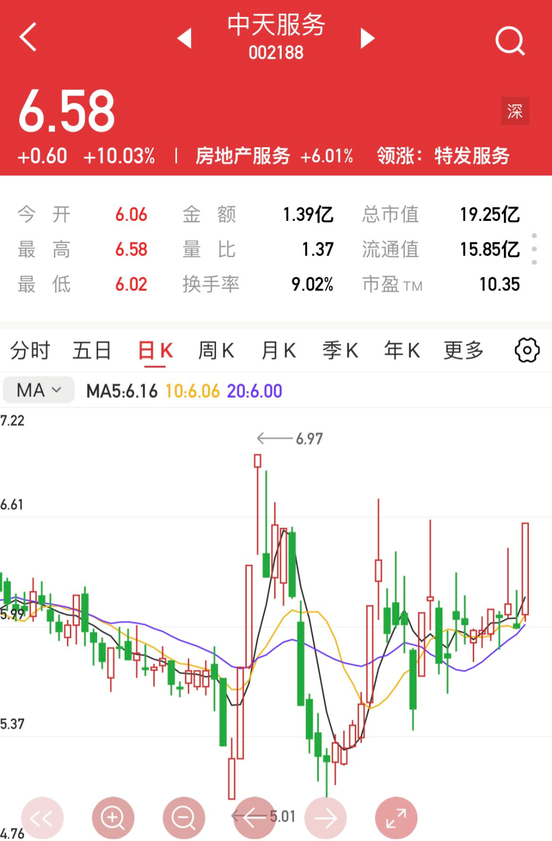Image resolution: width=552 pixels, height=841 pixels.
Task: Switch to 季K tab
Action: pos(340,351)
